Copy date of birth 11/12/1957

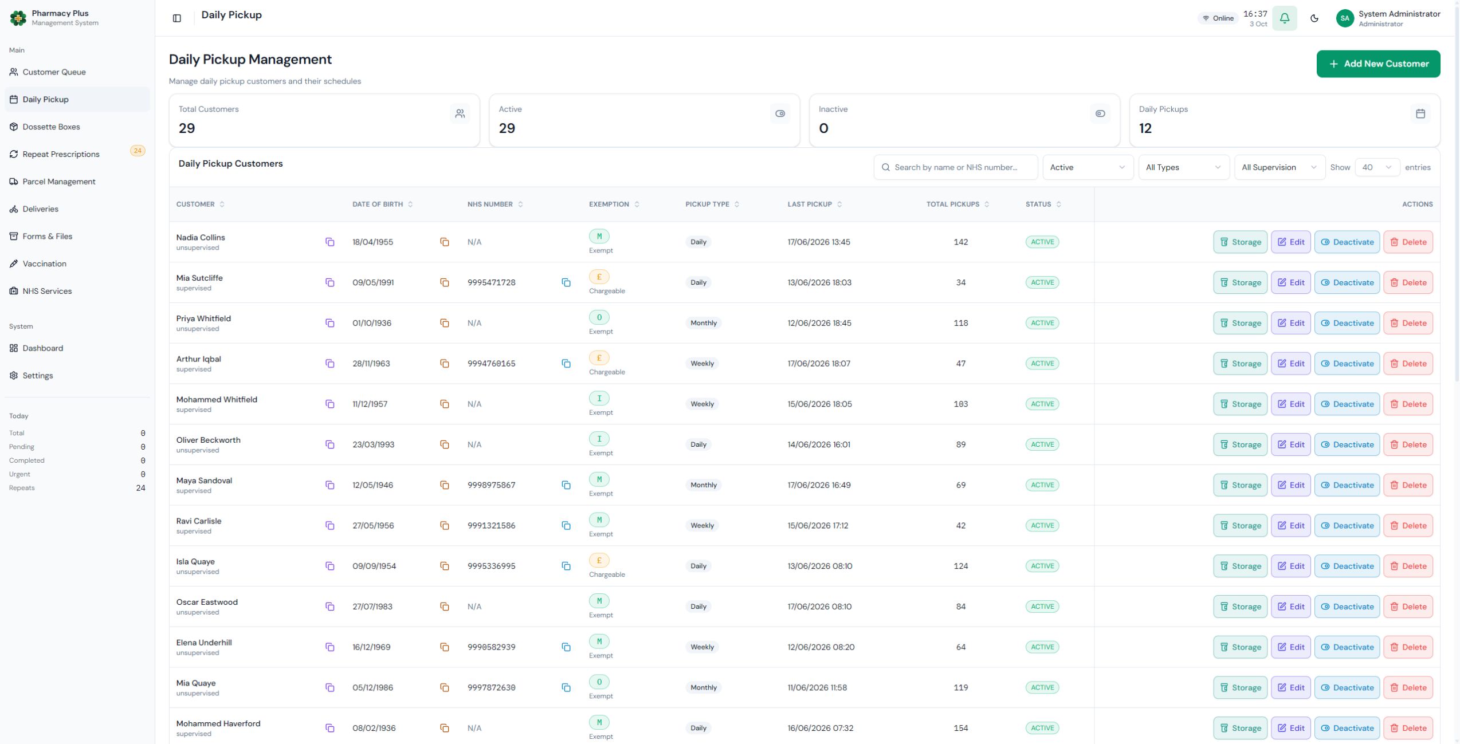coord(445,404)
